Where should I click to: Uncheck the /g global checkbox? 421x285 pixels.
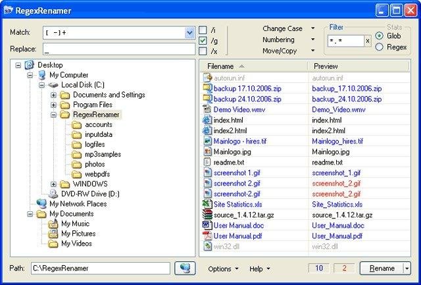tap(203, 41)
